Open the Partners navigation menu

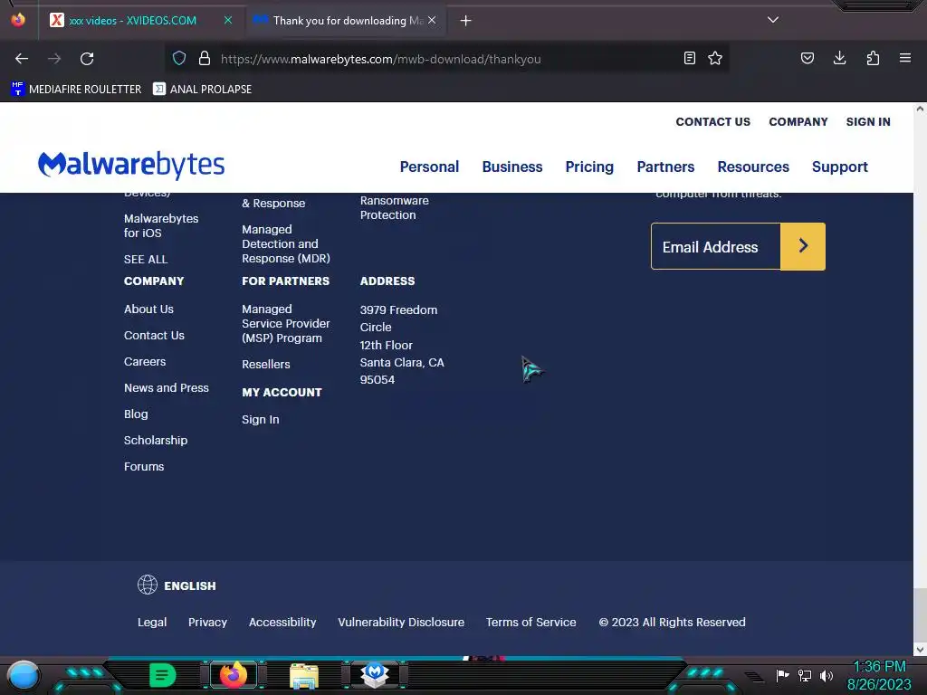(x=665, y=167)
